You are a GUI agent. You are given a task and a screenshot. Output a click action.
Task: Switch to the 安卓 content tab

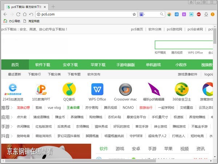point(136,149)
